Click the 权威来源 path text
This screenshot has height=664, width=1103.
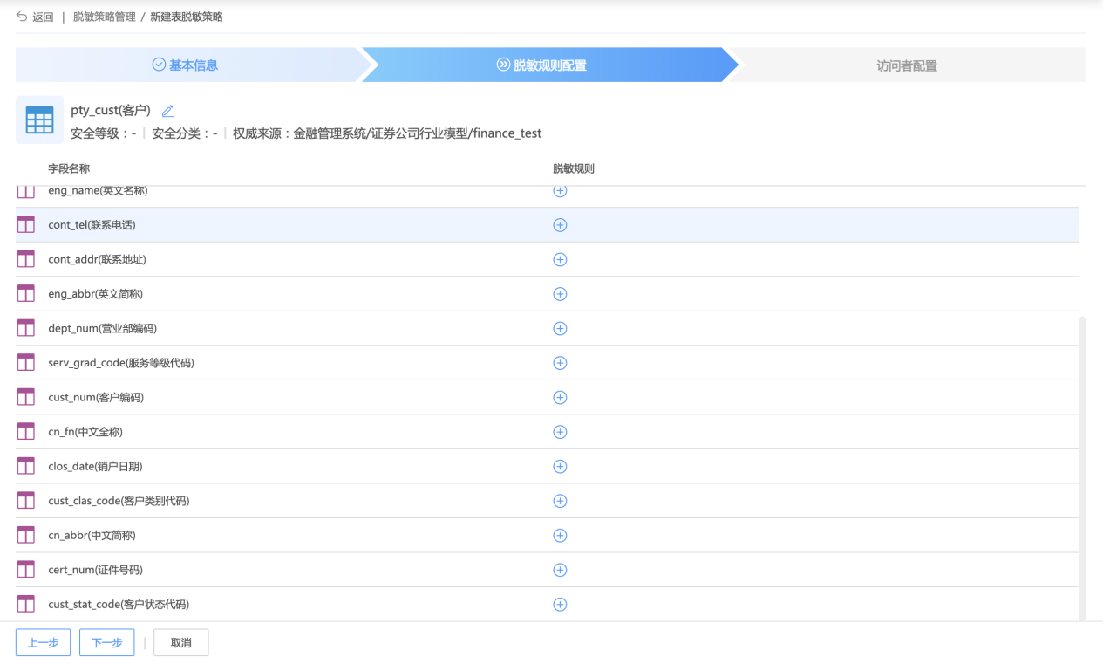(387, 133)
